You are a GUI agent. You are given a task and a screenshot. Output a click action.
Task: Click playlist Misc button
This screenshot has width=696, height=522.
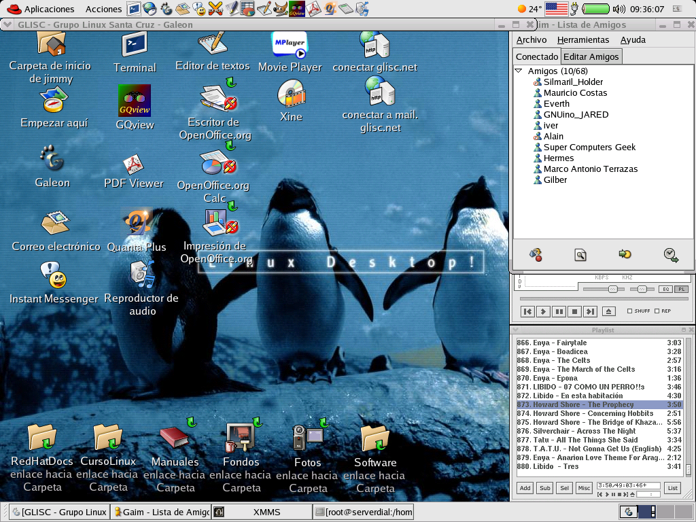pyautogui.click(x=584, y=488)
